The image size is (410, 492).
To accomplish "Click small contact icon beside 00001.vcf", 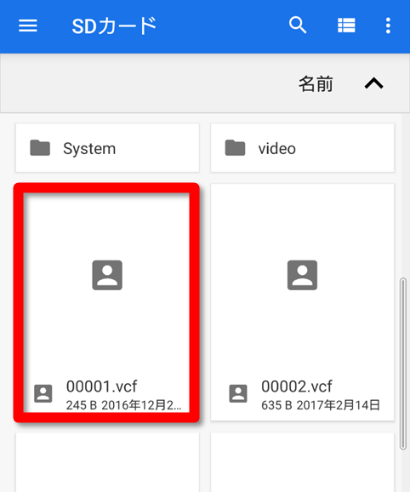I will point(43,393).
